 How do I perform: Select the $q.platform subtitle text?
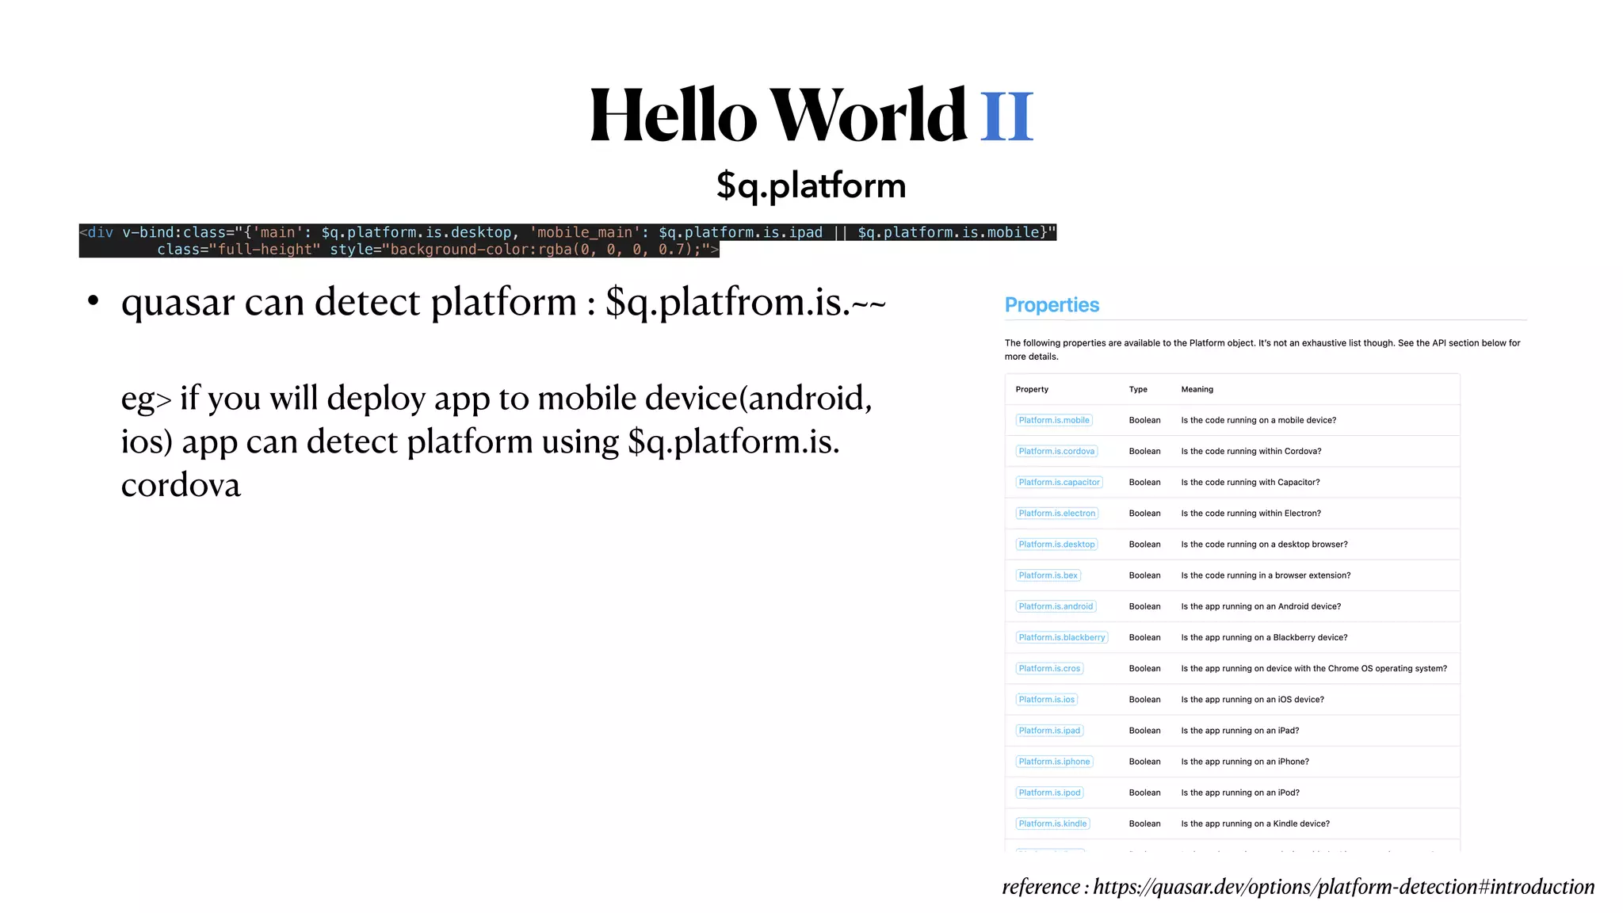click(x=811, y=185)
